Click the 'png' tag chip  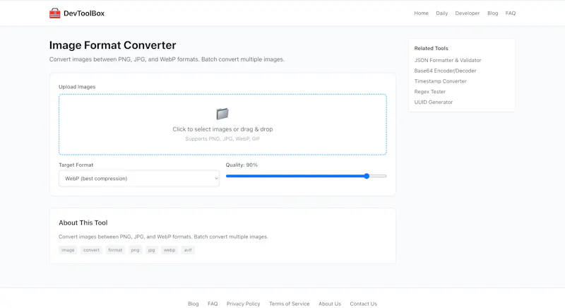point(135,250)
